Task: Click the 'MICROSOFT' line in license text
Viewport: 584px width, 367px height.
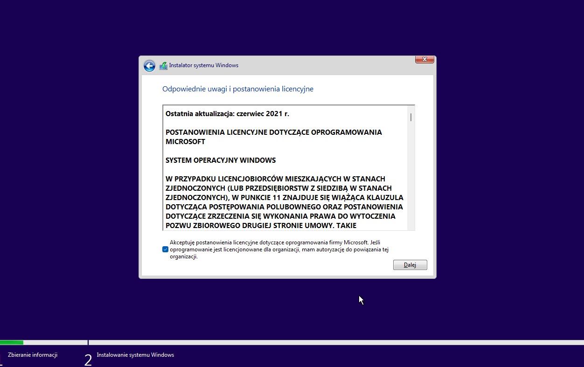Action: tap(185, 142)
